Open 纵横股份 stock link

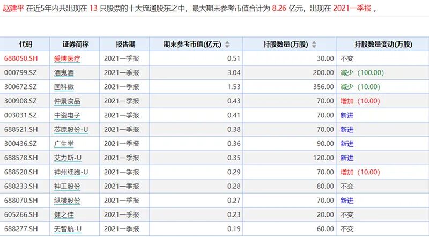pos(67,201)
